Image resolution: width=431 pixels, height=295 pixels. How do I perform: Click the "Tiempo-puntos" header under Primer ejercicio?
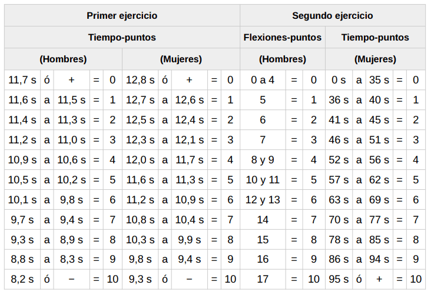(122, 38)
